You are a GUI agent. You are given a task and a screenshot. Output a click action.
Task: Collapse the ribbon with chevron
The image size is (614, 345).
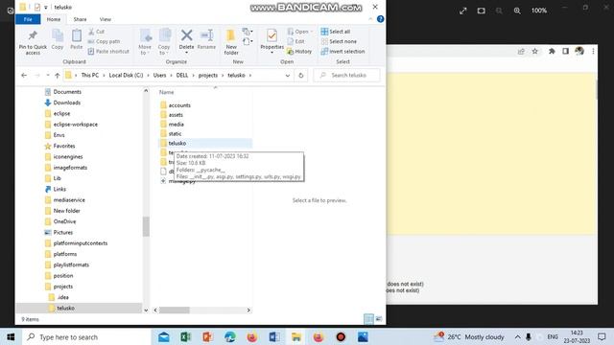[x=370, y=19]
